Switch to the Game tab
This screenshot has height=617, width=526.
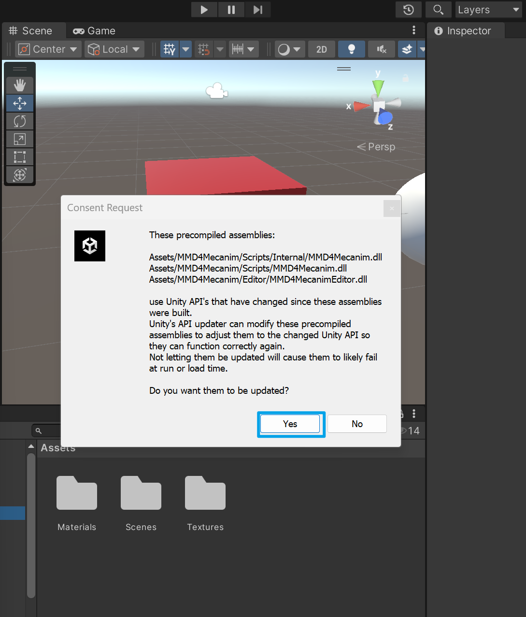[x=94, y=31]
